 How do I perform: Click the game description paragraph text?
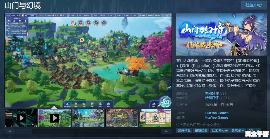(x=218, y=73)
